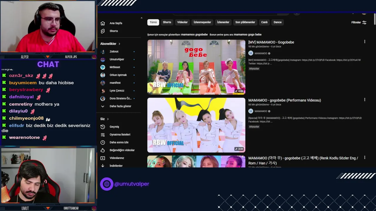Open Orkun Işıtmak channel avatar
This screenshot has height=211, width=376.
tap(103, 75)
